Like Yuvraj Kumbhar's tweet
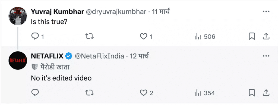 pyautogui.click(x=146, y=36)
